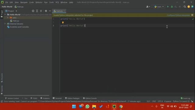Screen dimensions: 195x110
Task: Click the read-only lock icon in status bar
Action: point(192,101)
